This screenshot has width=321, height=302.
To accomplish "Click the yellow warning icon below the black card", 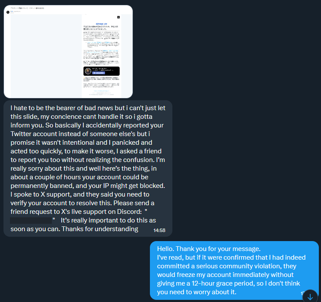I will (84, 78).
